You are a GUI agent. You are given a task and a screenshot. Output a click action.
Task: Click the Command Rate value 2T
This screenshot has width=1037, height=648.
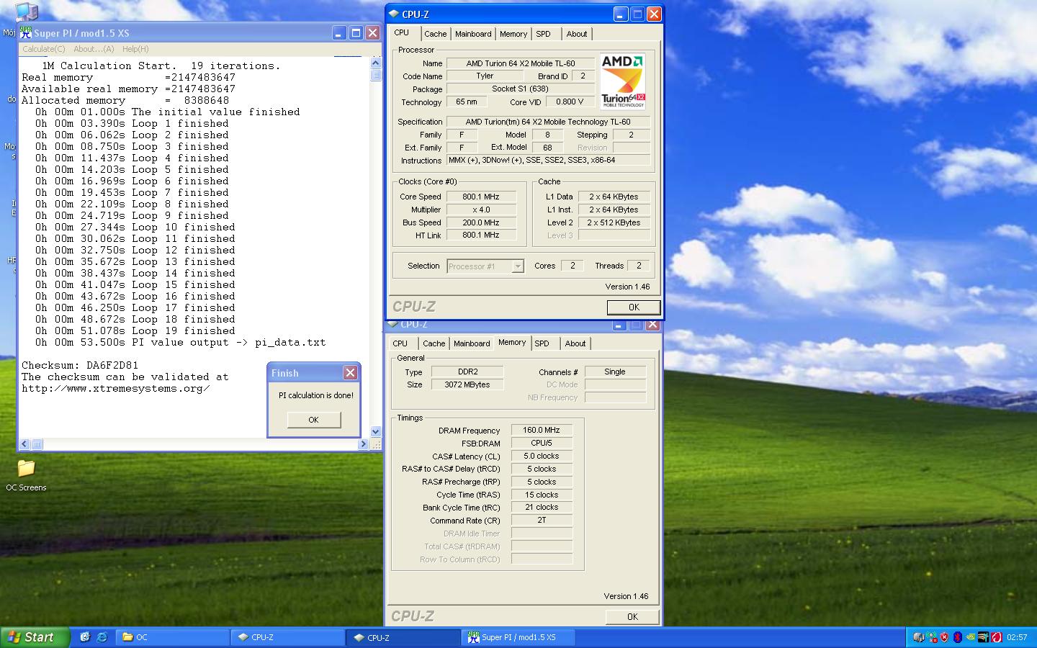pos(542,520)
